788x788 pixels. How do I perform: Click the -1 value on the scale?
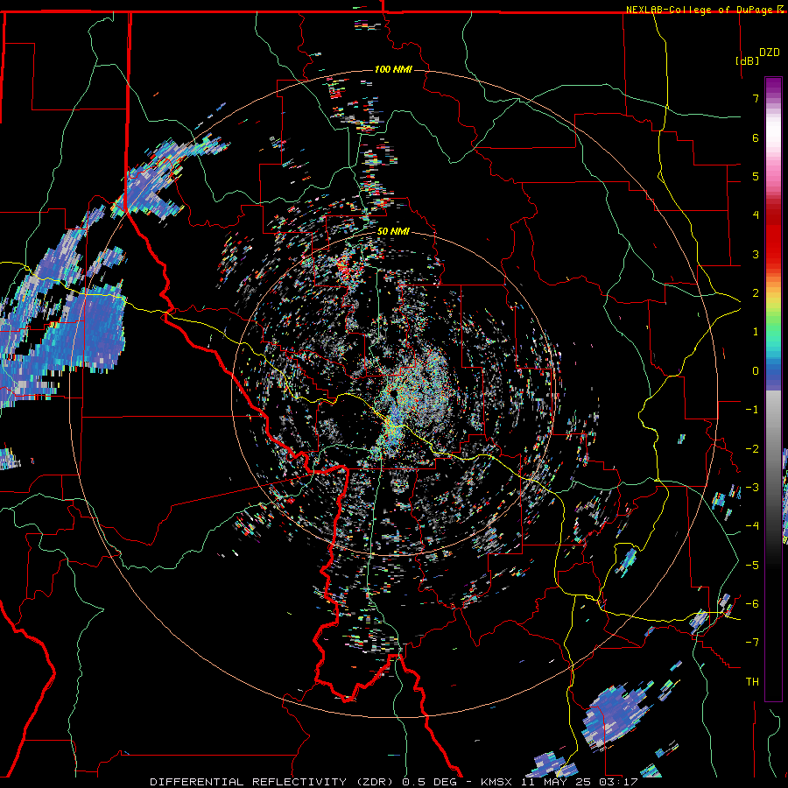pos(752,410)
